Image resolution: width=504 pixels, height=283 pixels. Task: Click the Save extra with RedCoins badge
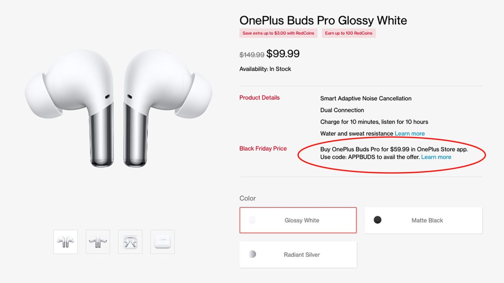(x=278, y=33)
